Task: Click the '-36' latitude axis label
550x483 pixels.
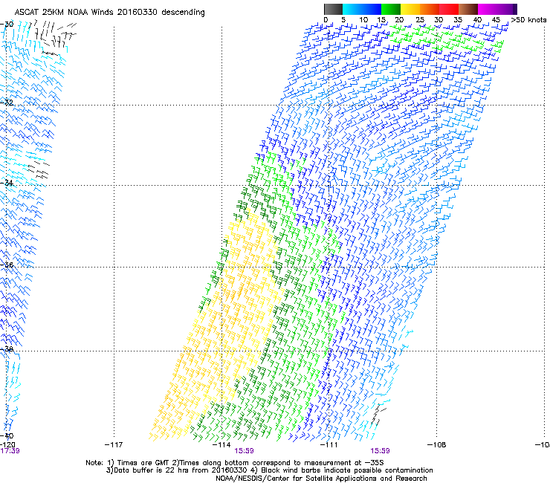Action: tap(7, 265)
